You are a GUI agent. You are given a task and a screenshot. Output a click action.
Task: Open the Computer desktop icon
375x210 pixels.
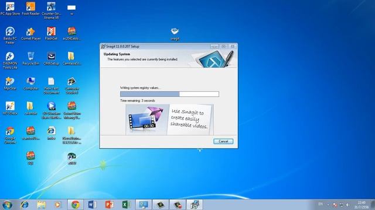(x=30, y=83)
